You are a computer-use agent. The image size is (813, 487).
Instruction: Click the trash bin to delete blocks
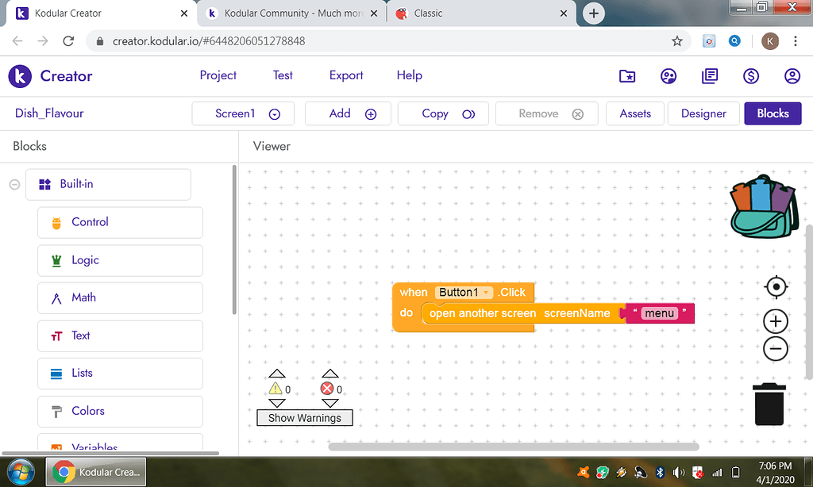769,404
